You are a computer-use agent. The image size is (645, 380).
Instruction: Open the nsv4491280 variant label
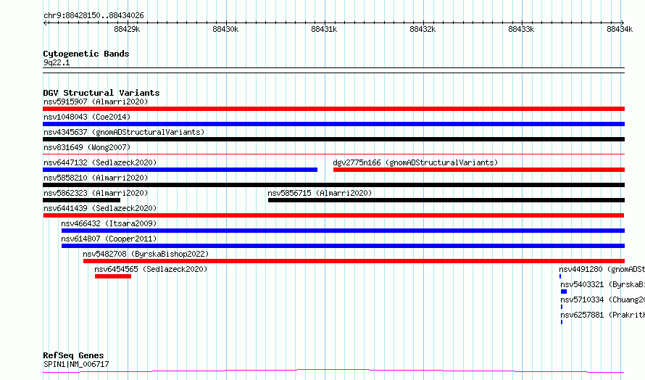602,269
